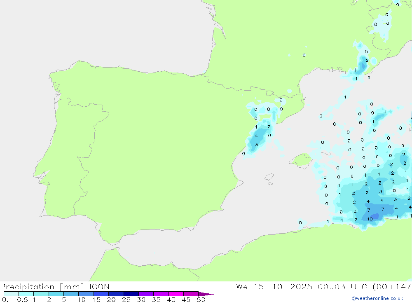This screenshot has width=412, height=302.
Task: Click the 'We' weekday label
Action: coord(242,287)
